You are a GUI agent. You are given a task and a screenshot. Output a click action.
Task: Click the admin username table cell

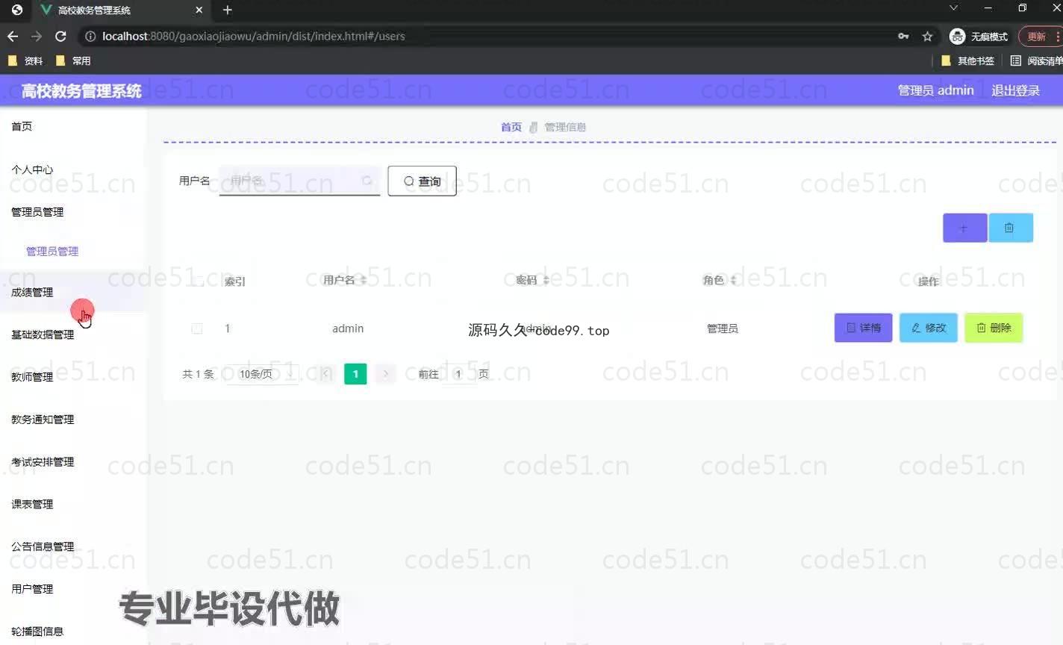pos(348,328)
